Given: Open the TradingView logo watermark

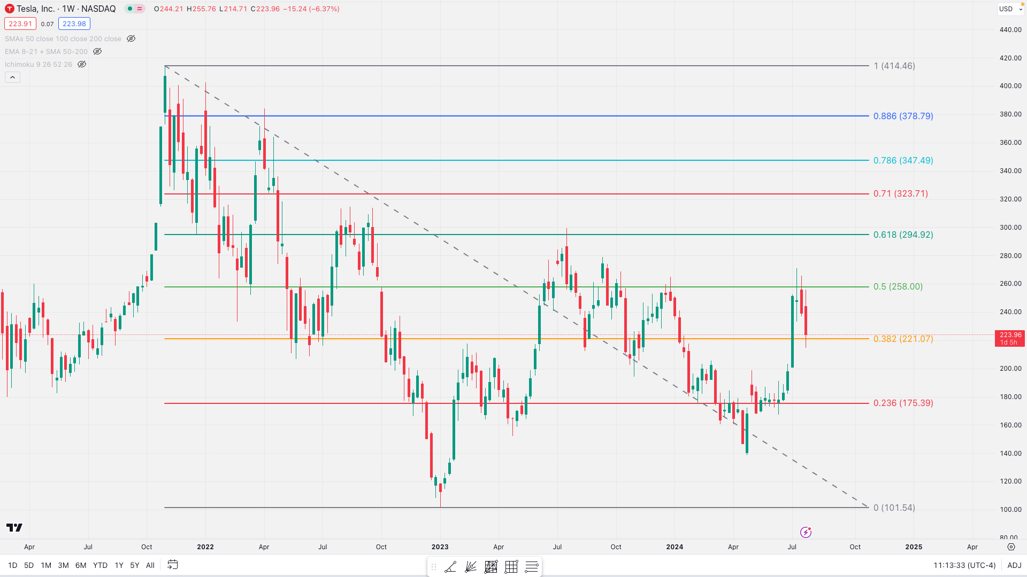Looking at the screenshot, I should pyautogui.click(x=14, y=528).
